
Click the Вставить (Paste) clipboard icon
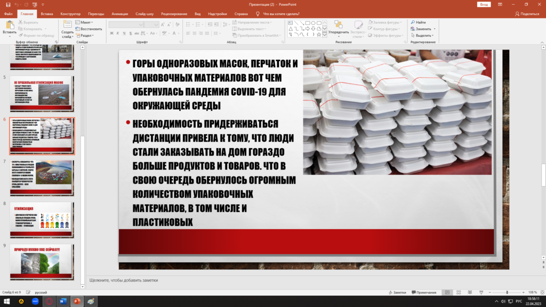(10, 25)
